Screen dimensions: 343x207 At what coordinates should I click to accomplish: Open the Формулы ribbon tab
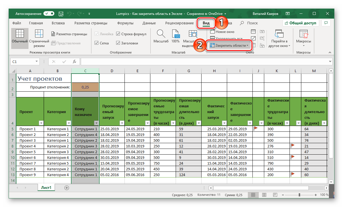click(x=125, y=23)
